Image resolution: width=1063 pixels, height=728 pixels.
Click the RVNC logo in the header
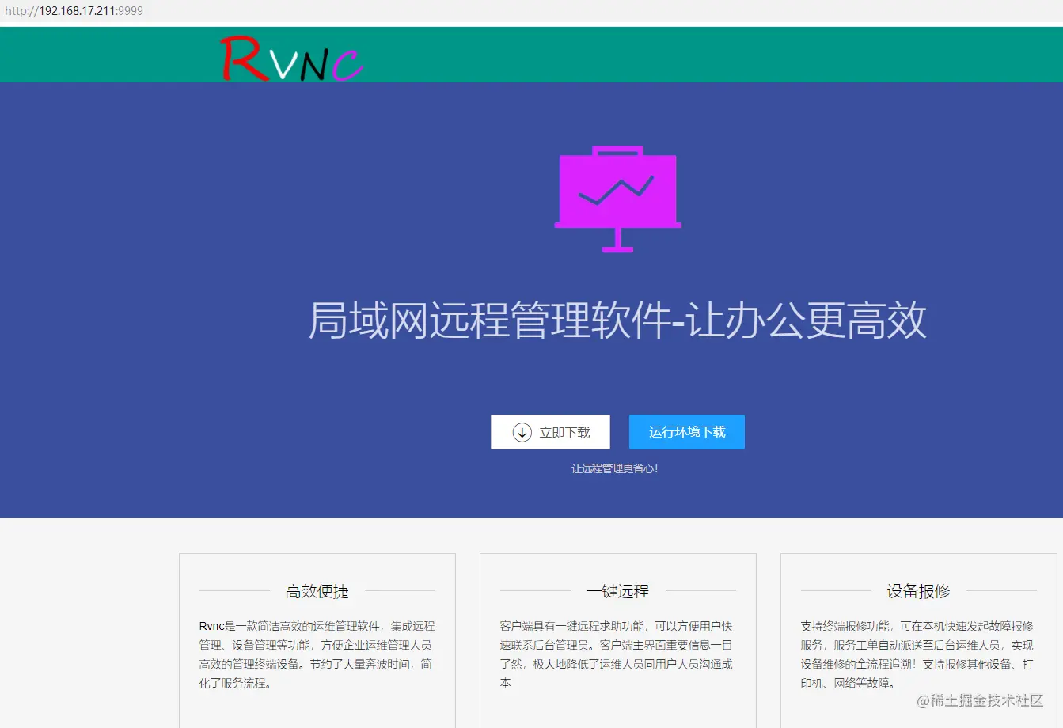291,59
